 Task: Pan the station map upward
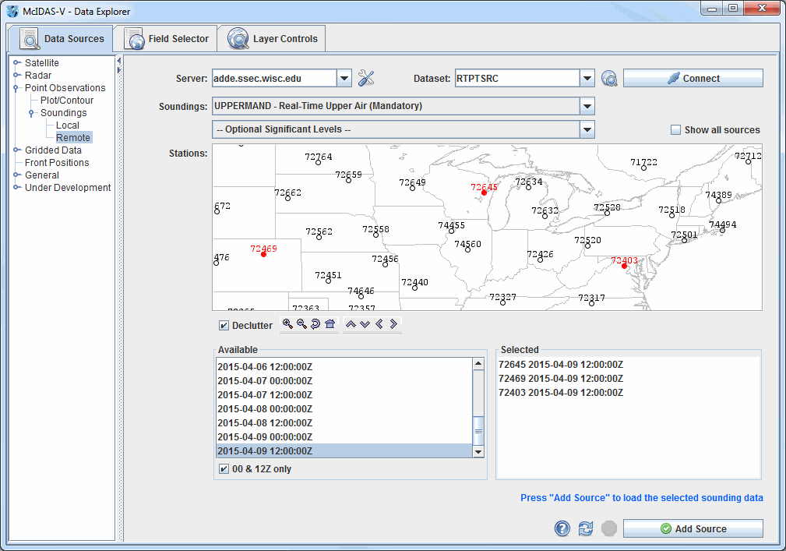click(x=351, y=324)
